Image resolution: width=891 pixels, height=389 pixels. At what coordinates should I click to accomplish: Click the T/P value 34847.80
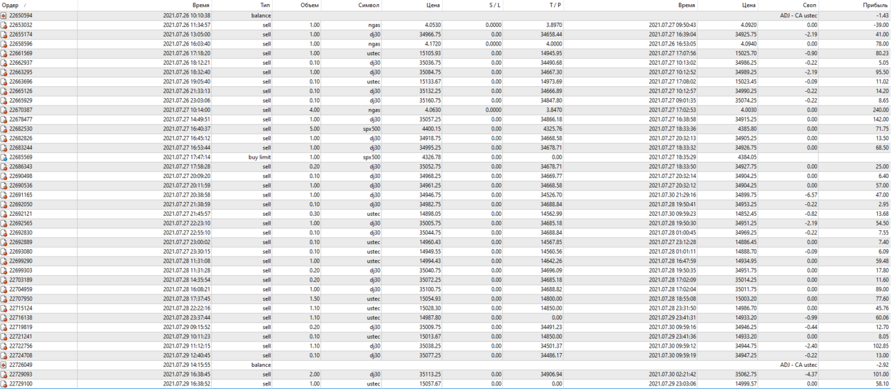pyautogui.click(x=551, y=100)
